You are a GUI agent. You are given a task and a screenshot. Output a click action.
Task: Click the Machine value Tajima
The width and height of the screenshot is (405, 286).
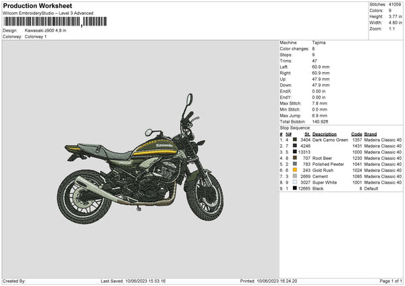[x=319, y=42]
